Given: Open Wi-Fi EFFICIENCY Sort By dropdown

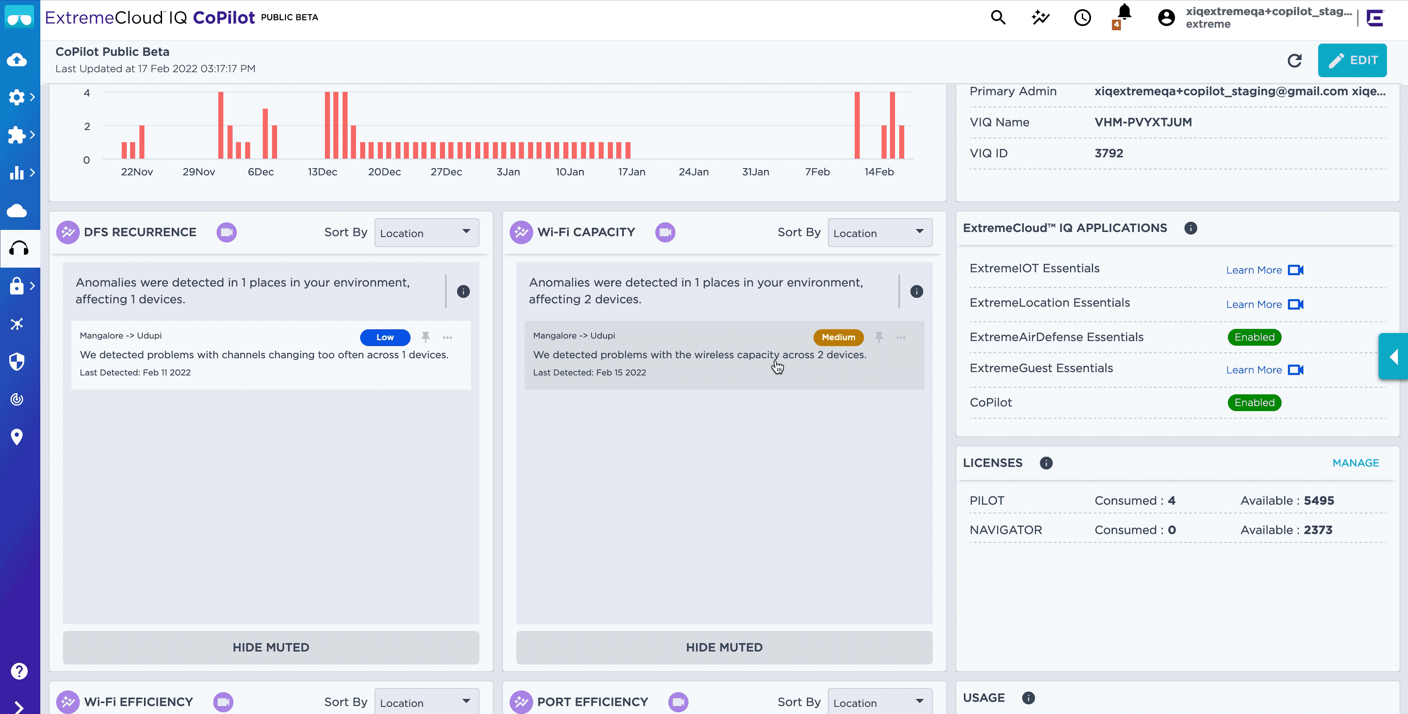Looking at the screenshot, I should [x=427, y=701].
